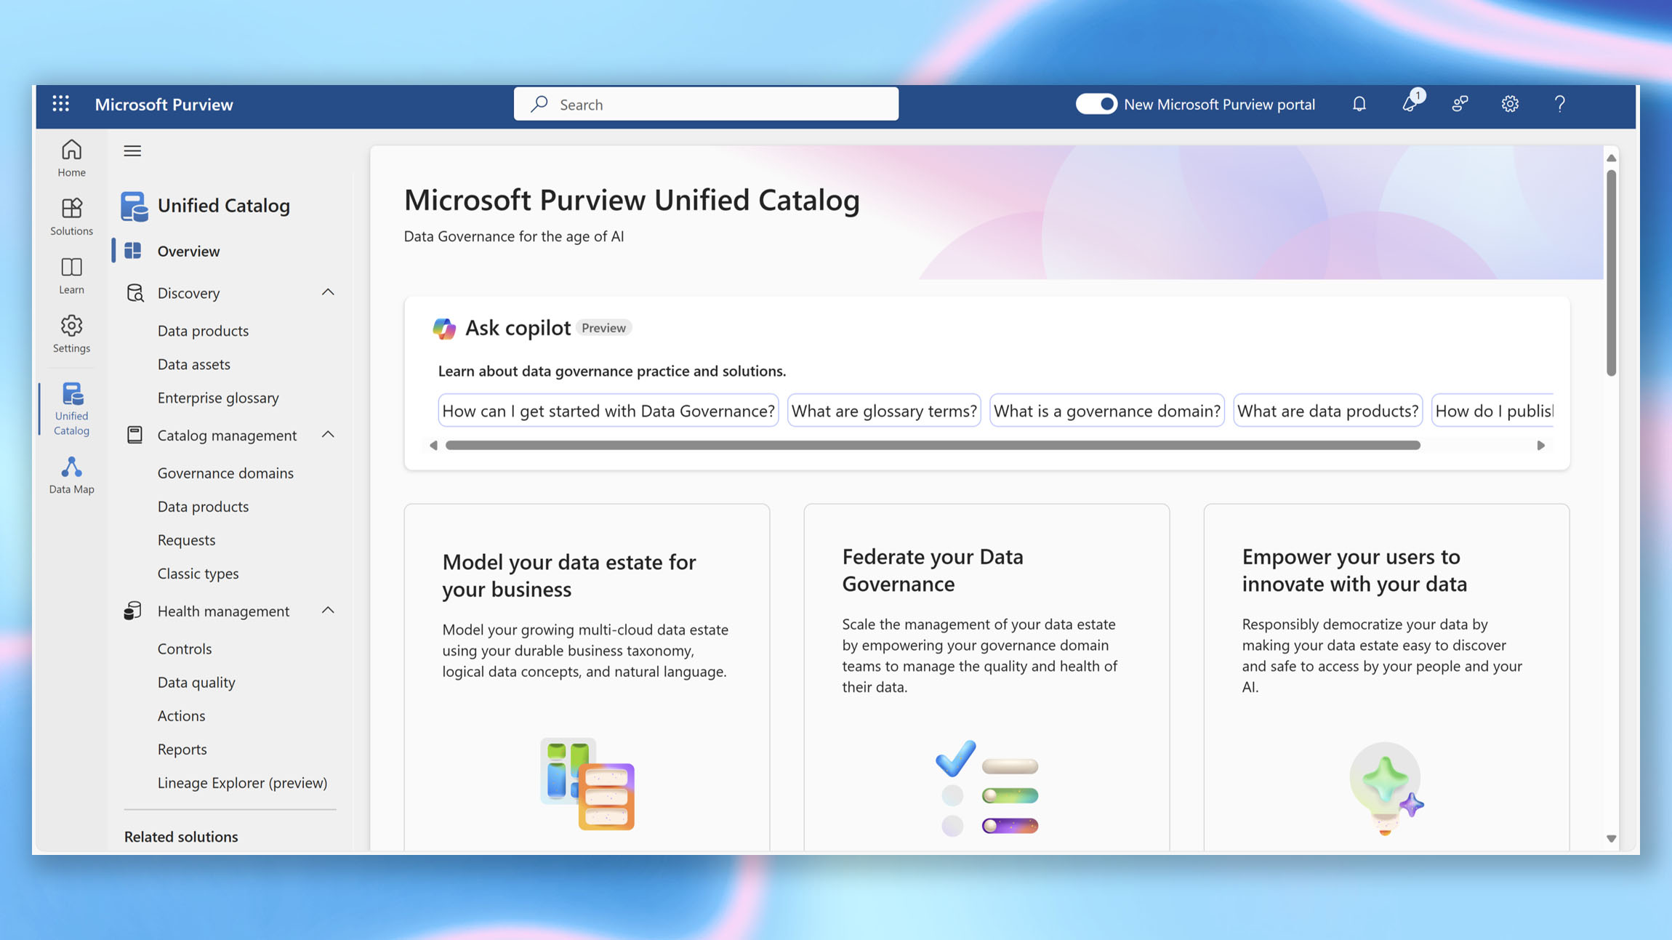Click the notifications bell icon

tap(1359, 104)
